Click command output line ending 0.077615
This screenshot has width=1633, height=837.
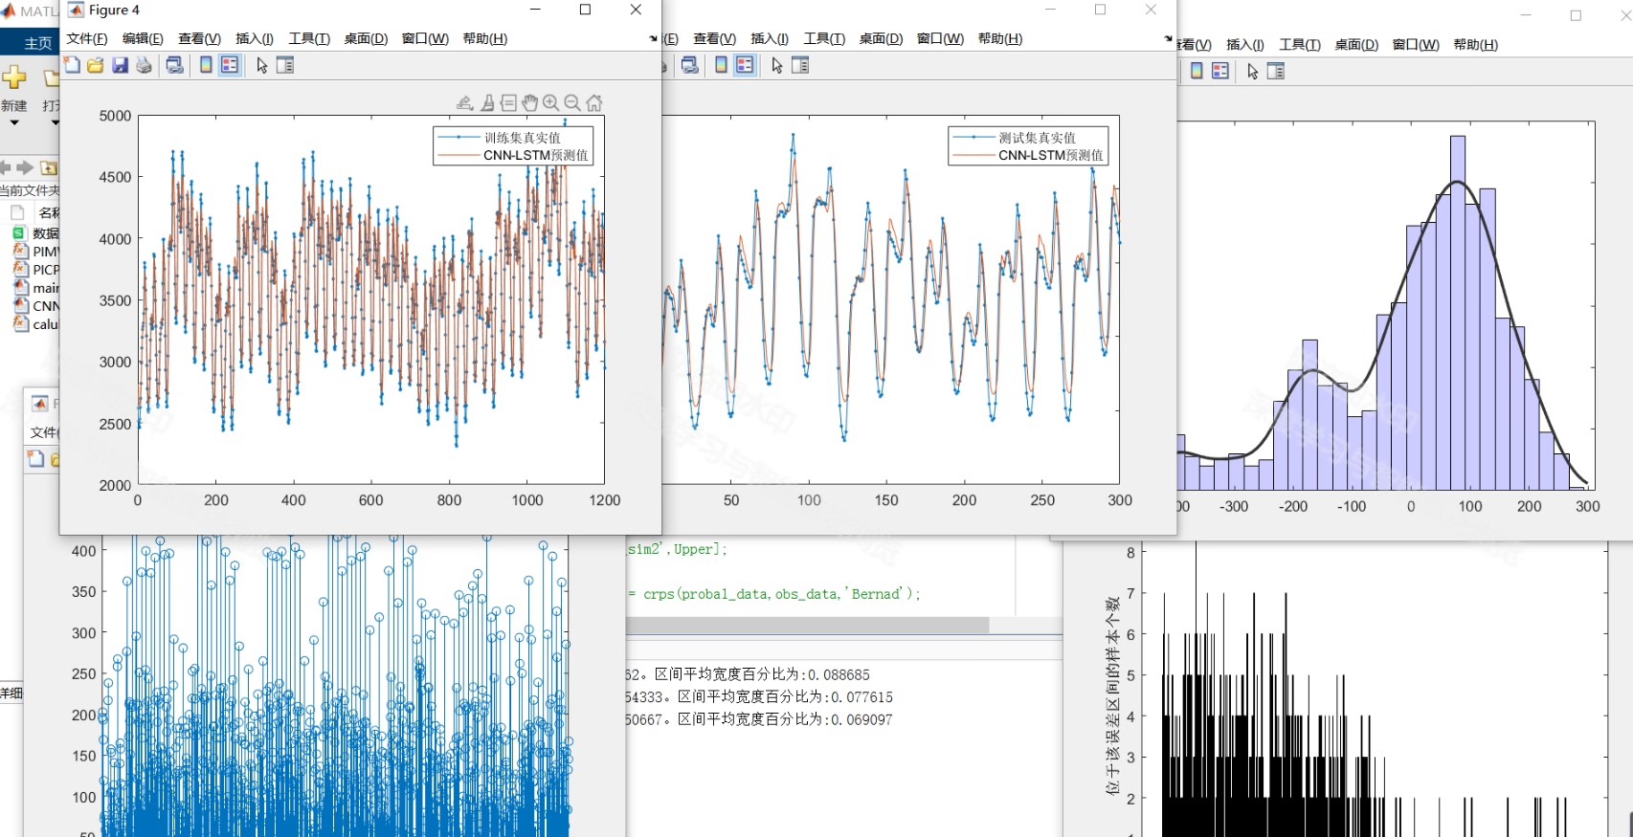(x=759, y=696)
